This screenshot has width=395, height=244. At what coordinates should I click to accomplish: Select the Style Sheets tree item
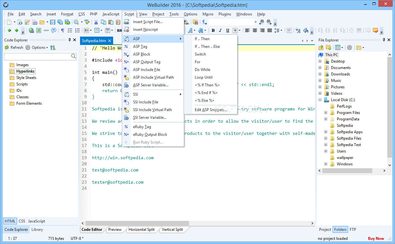click(x=26, y=78)
